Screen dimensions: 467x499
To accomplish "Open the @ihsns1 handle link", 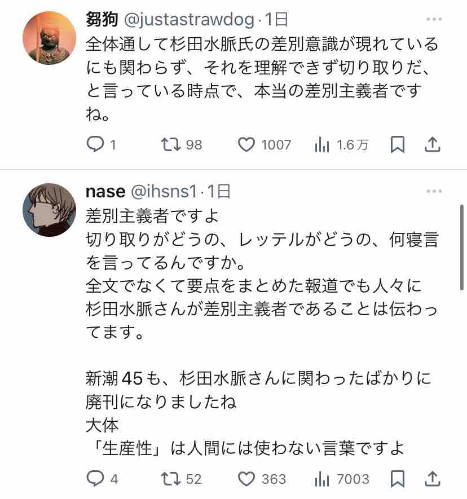I will 164,192.
